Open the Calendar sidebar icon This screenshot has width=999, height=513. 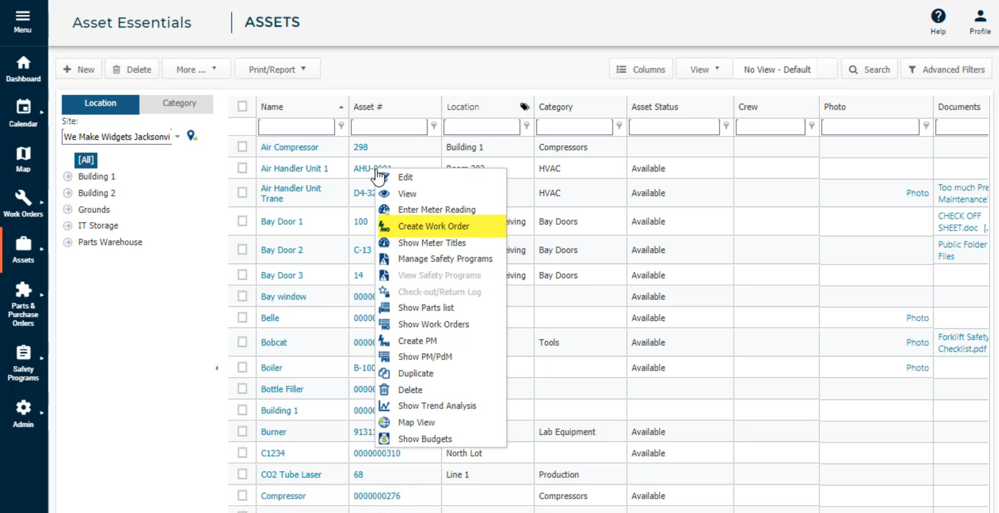click(x=23, y=108)
